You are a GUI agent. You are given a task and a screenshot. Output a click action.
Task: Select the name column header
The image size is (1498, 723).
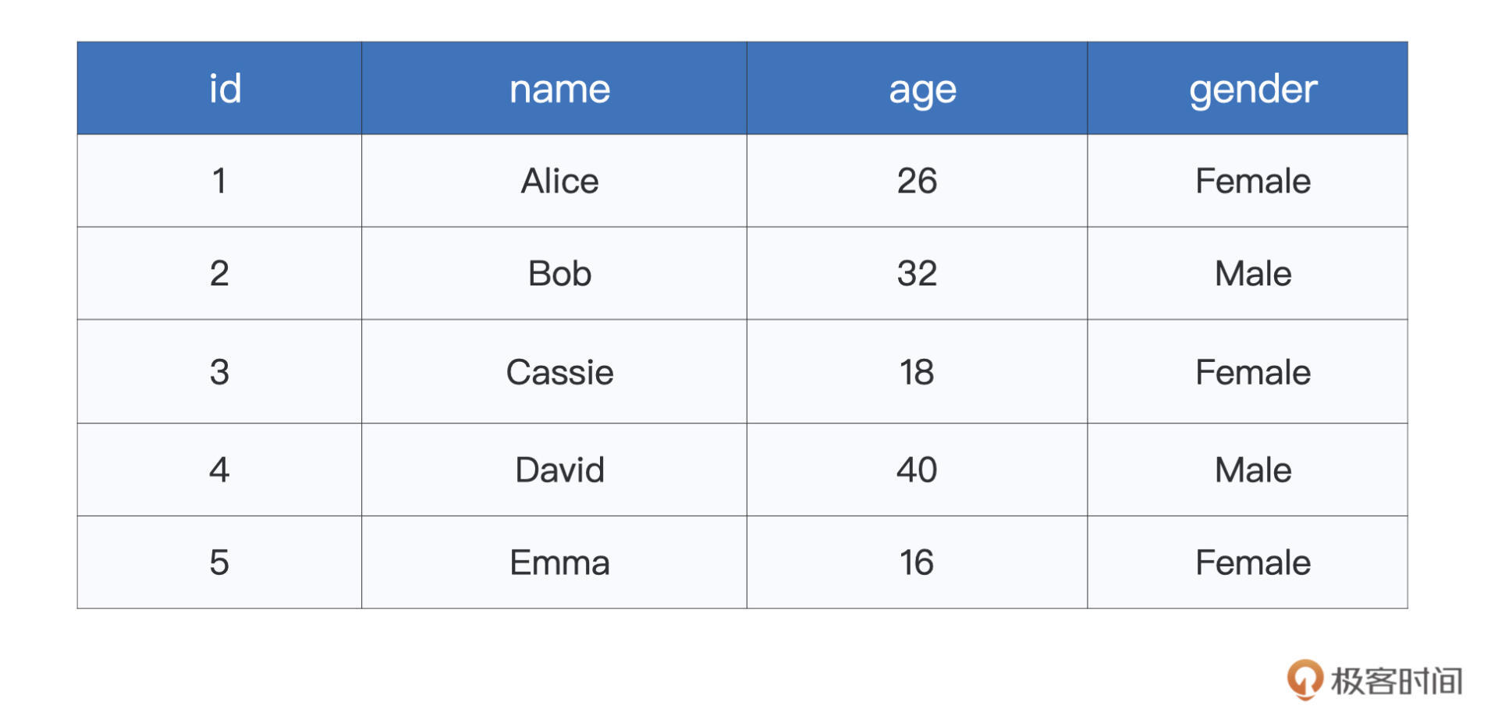tap(559, 89)
